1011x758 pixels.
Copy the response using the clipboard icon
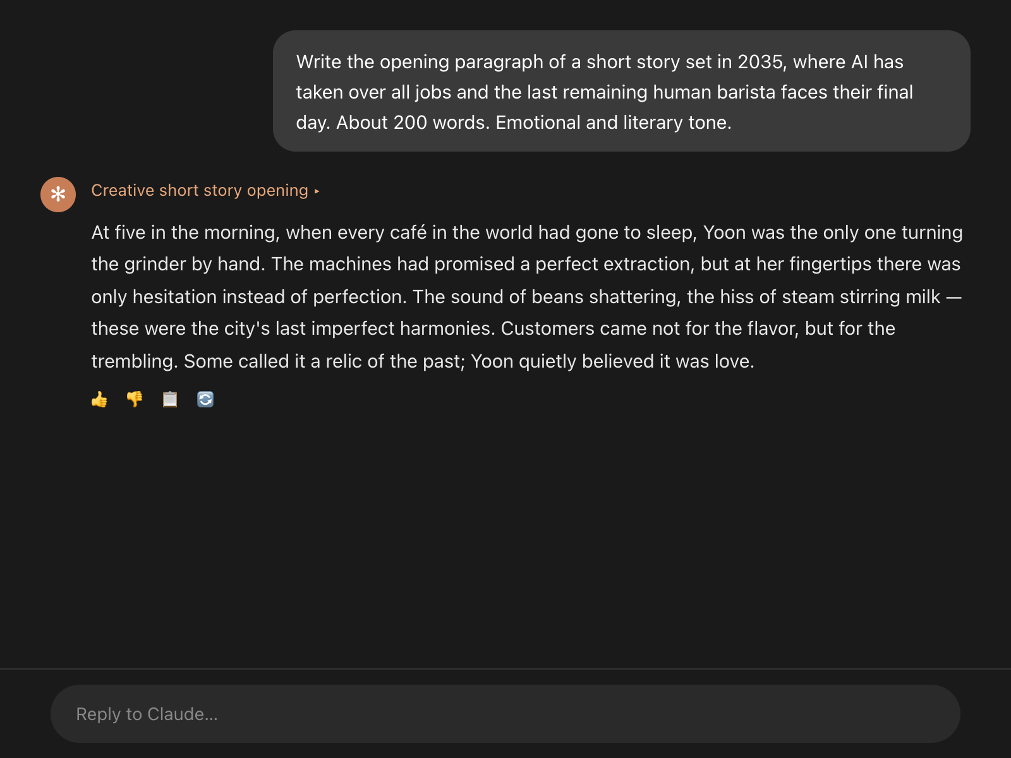(x=170, y=399)
